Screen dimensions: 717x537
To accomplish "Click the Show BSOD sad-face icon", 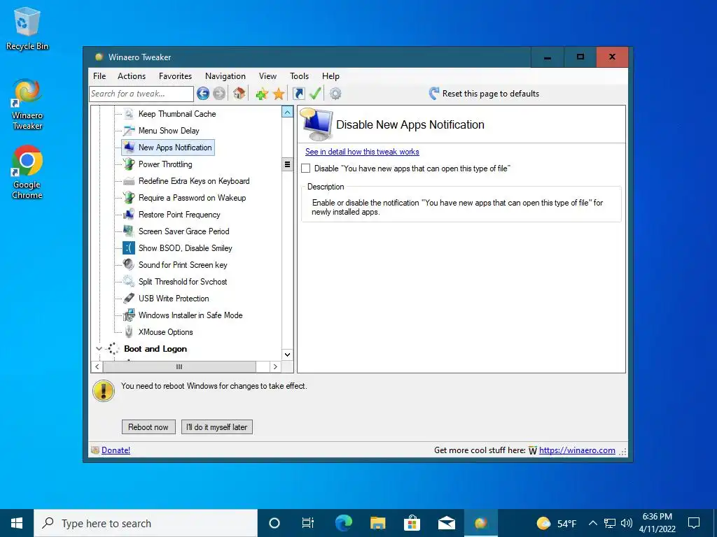I will click(129, 248).
